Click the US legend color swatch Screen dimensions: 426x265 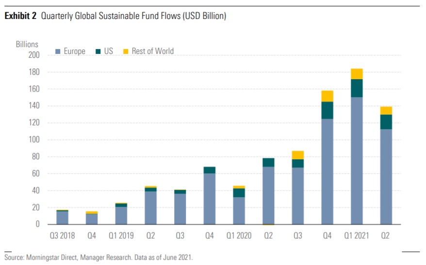coord(99,51)
